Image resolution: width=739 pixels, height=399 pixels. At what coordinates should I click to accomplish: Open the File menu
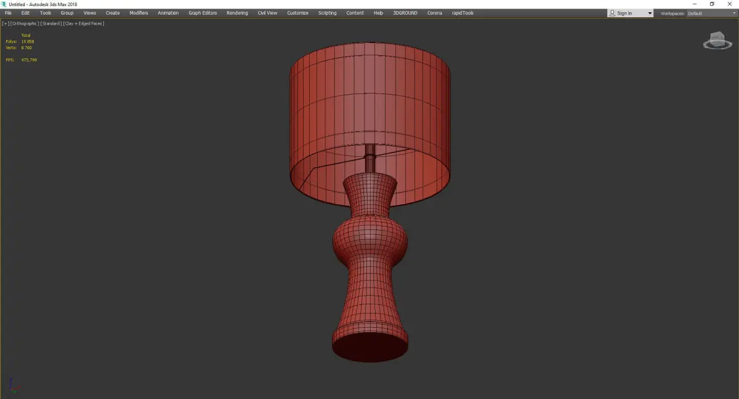(x=8, y=13)
